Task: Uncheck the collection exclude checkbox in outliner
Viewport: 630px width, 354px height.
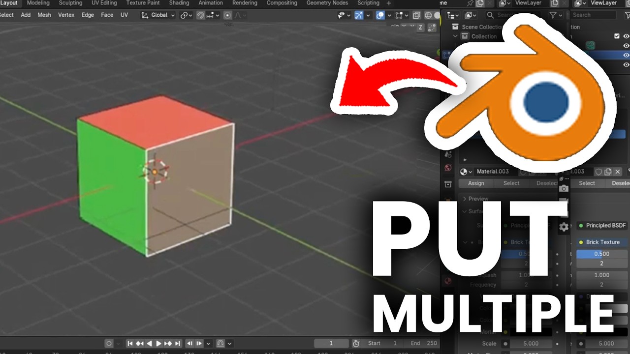Action: [617, 36]
